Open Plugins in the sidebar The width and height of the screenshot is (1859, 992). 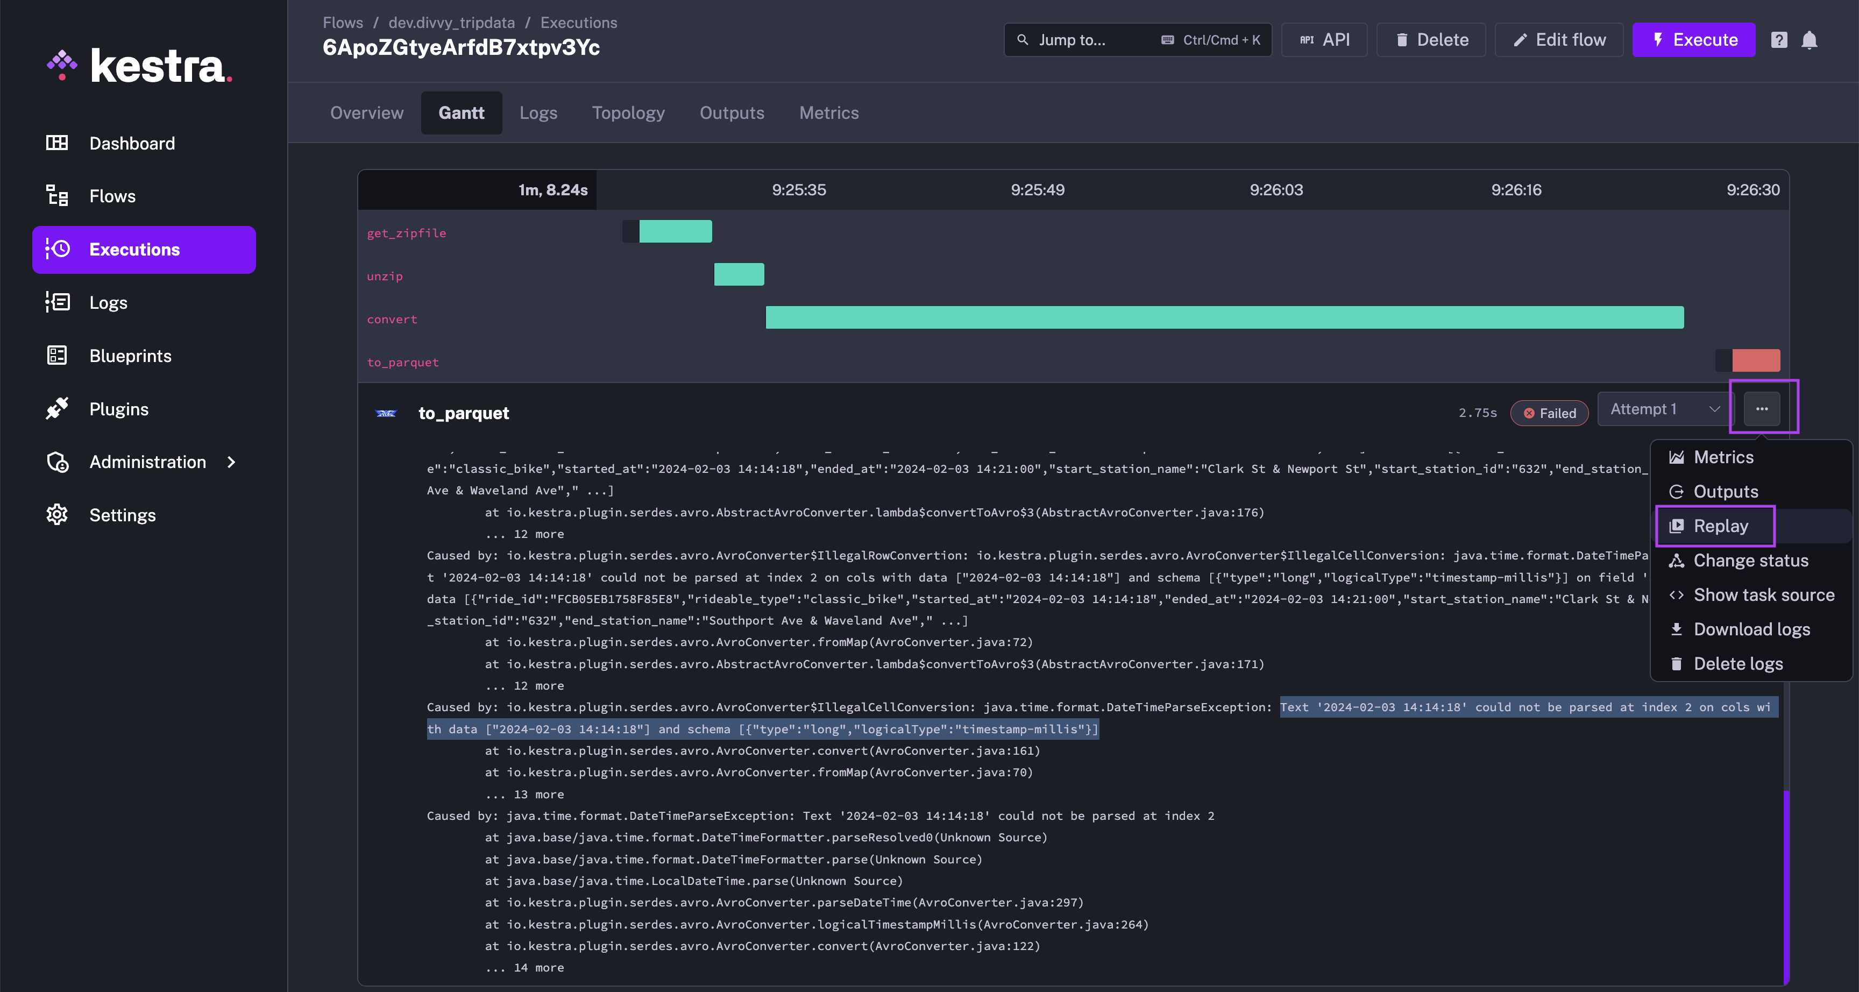[x=118, y=409]
